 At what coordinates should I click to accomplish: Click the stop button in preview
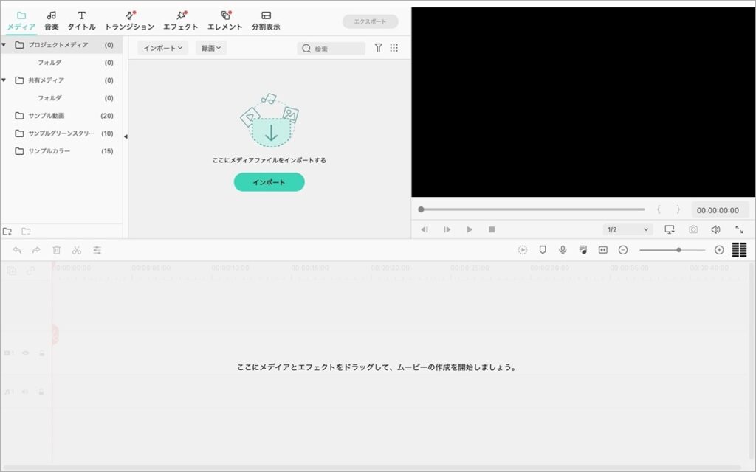492,230
